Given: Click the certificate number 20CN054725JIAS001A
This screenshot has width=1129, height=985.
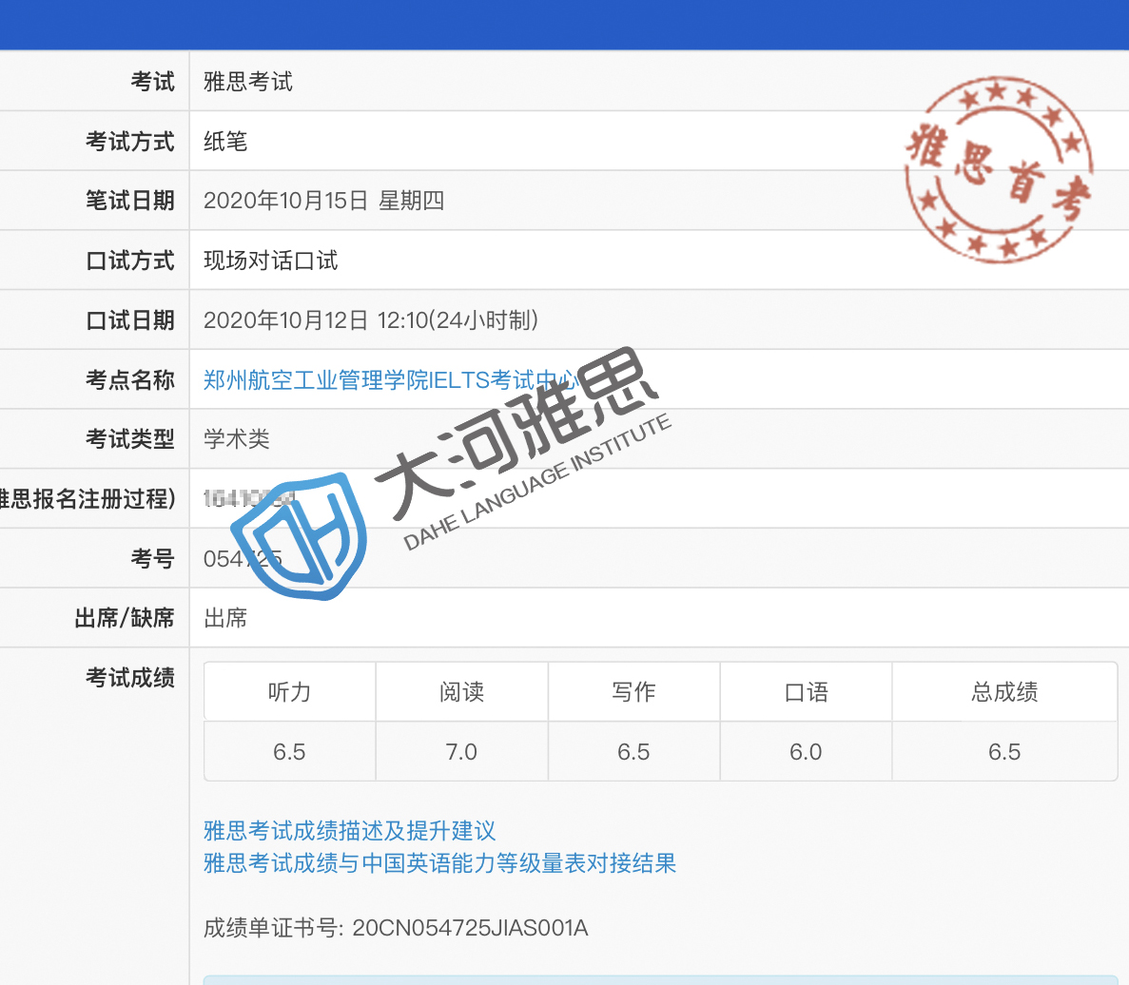Looking at the screenshot, I should tap(470, 927).
